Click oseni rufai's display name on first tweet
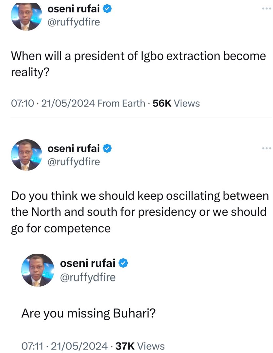 click(75, 9)
